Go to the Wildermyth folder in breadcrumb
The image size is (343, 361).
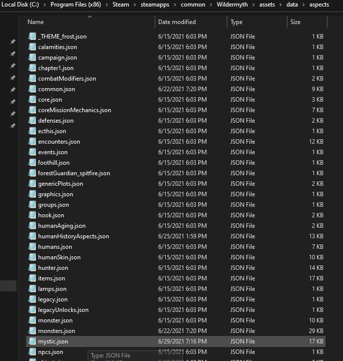click(232, 5)
